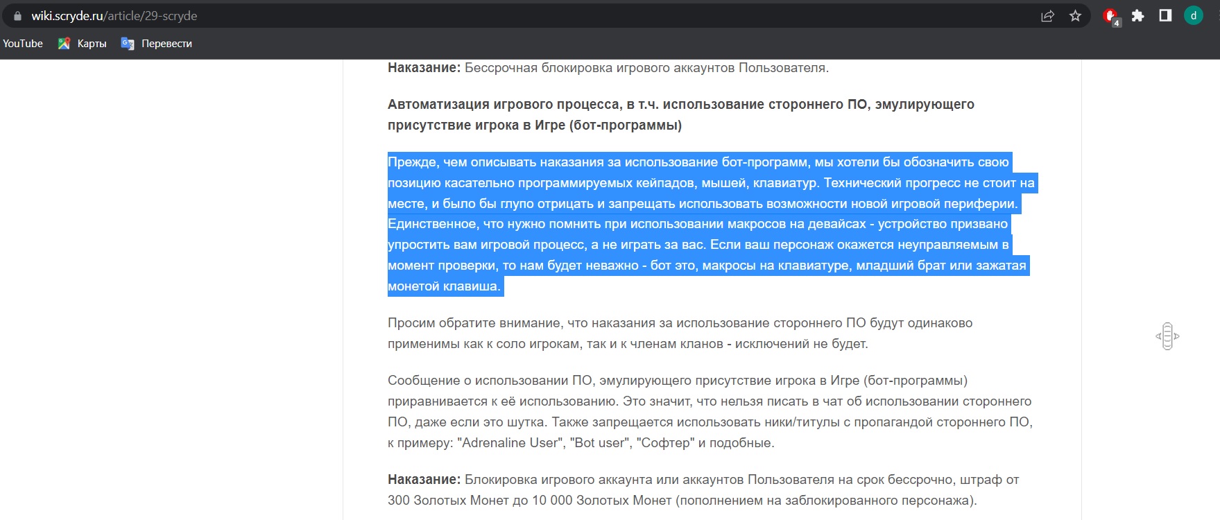The width and height of the screenshot is (1220, 520).
Task: Click the lock icon for site information
Action: click(x=17, y=16)
